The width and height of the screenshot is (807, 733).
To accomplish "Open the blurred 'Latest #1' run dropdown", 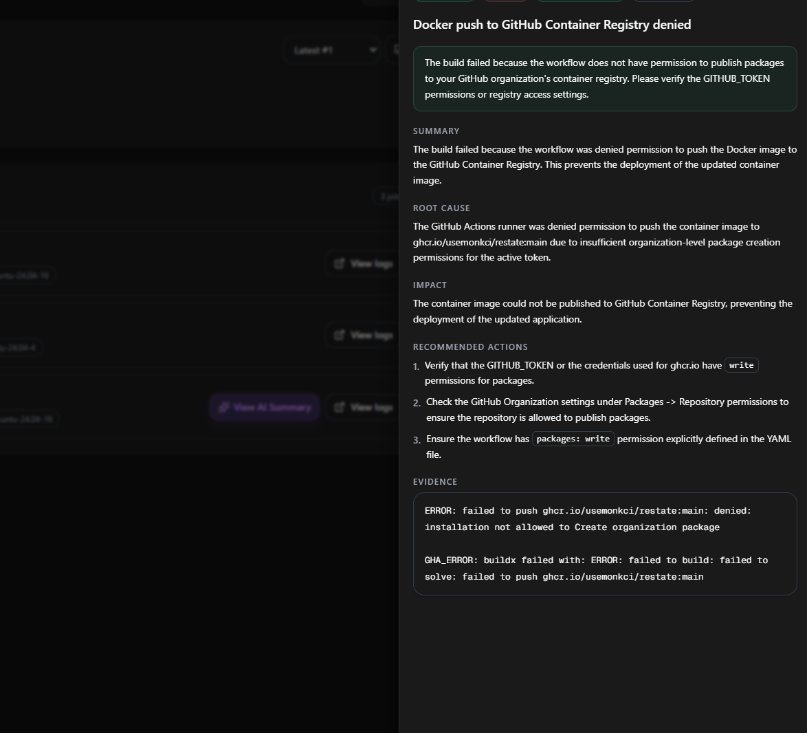I will tap(331, 50).
